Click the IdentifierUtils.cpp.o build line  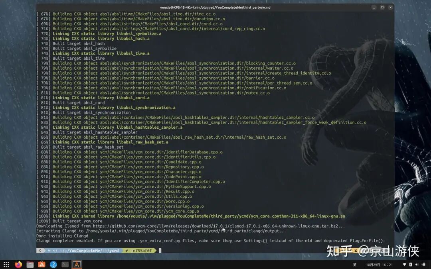click(126, 157)
